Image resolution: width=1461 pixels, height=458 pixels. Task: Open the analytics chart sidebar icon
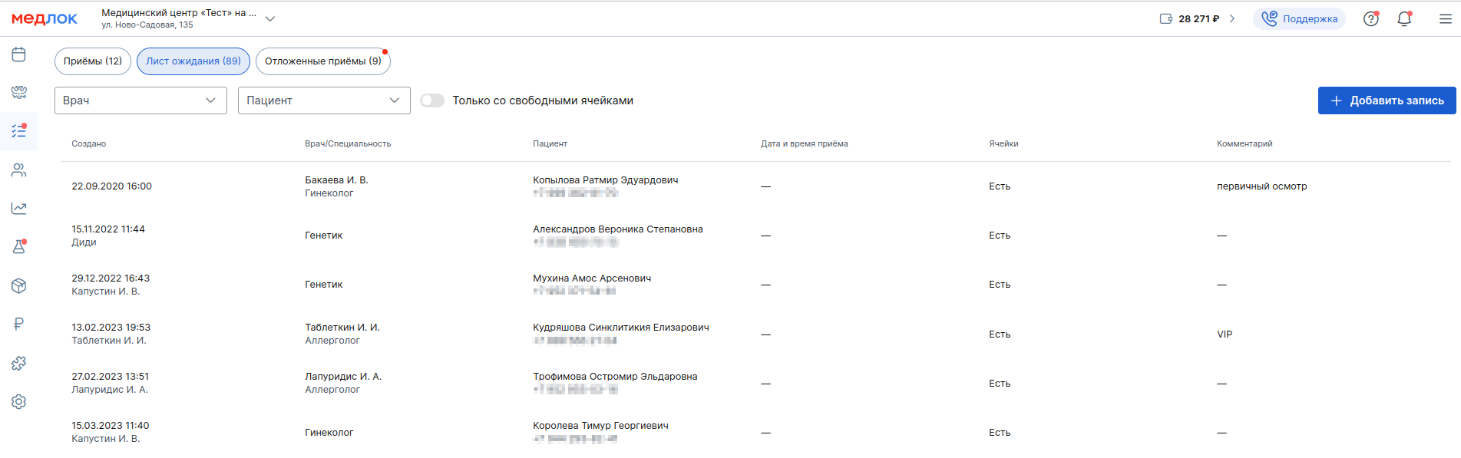tap(19, 209)
